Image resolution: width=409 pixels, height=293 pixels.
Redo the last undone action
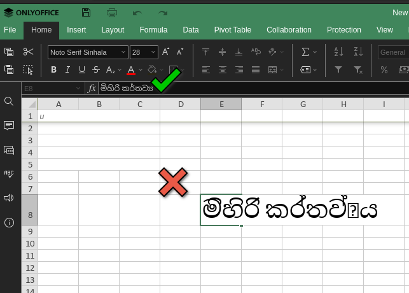coord(163,13)
